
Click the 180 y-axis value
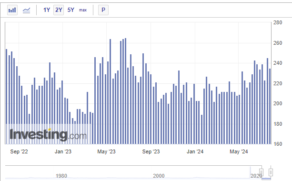pos(278,124)
